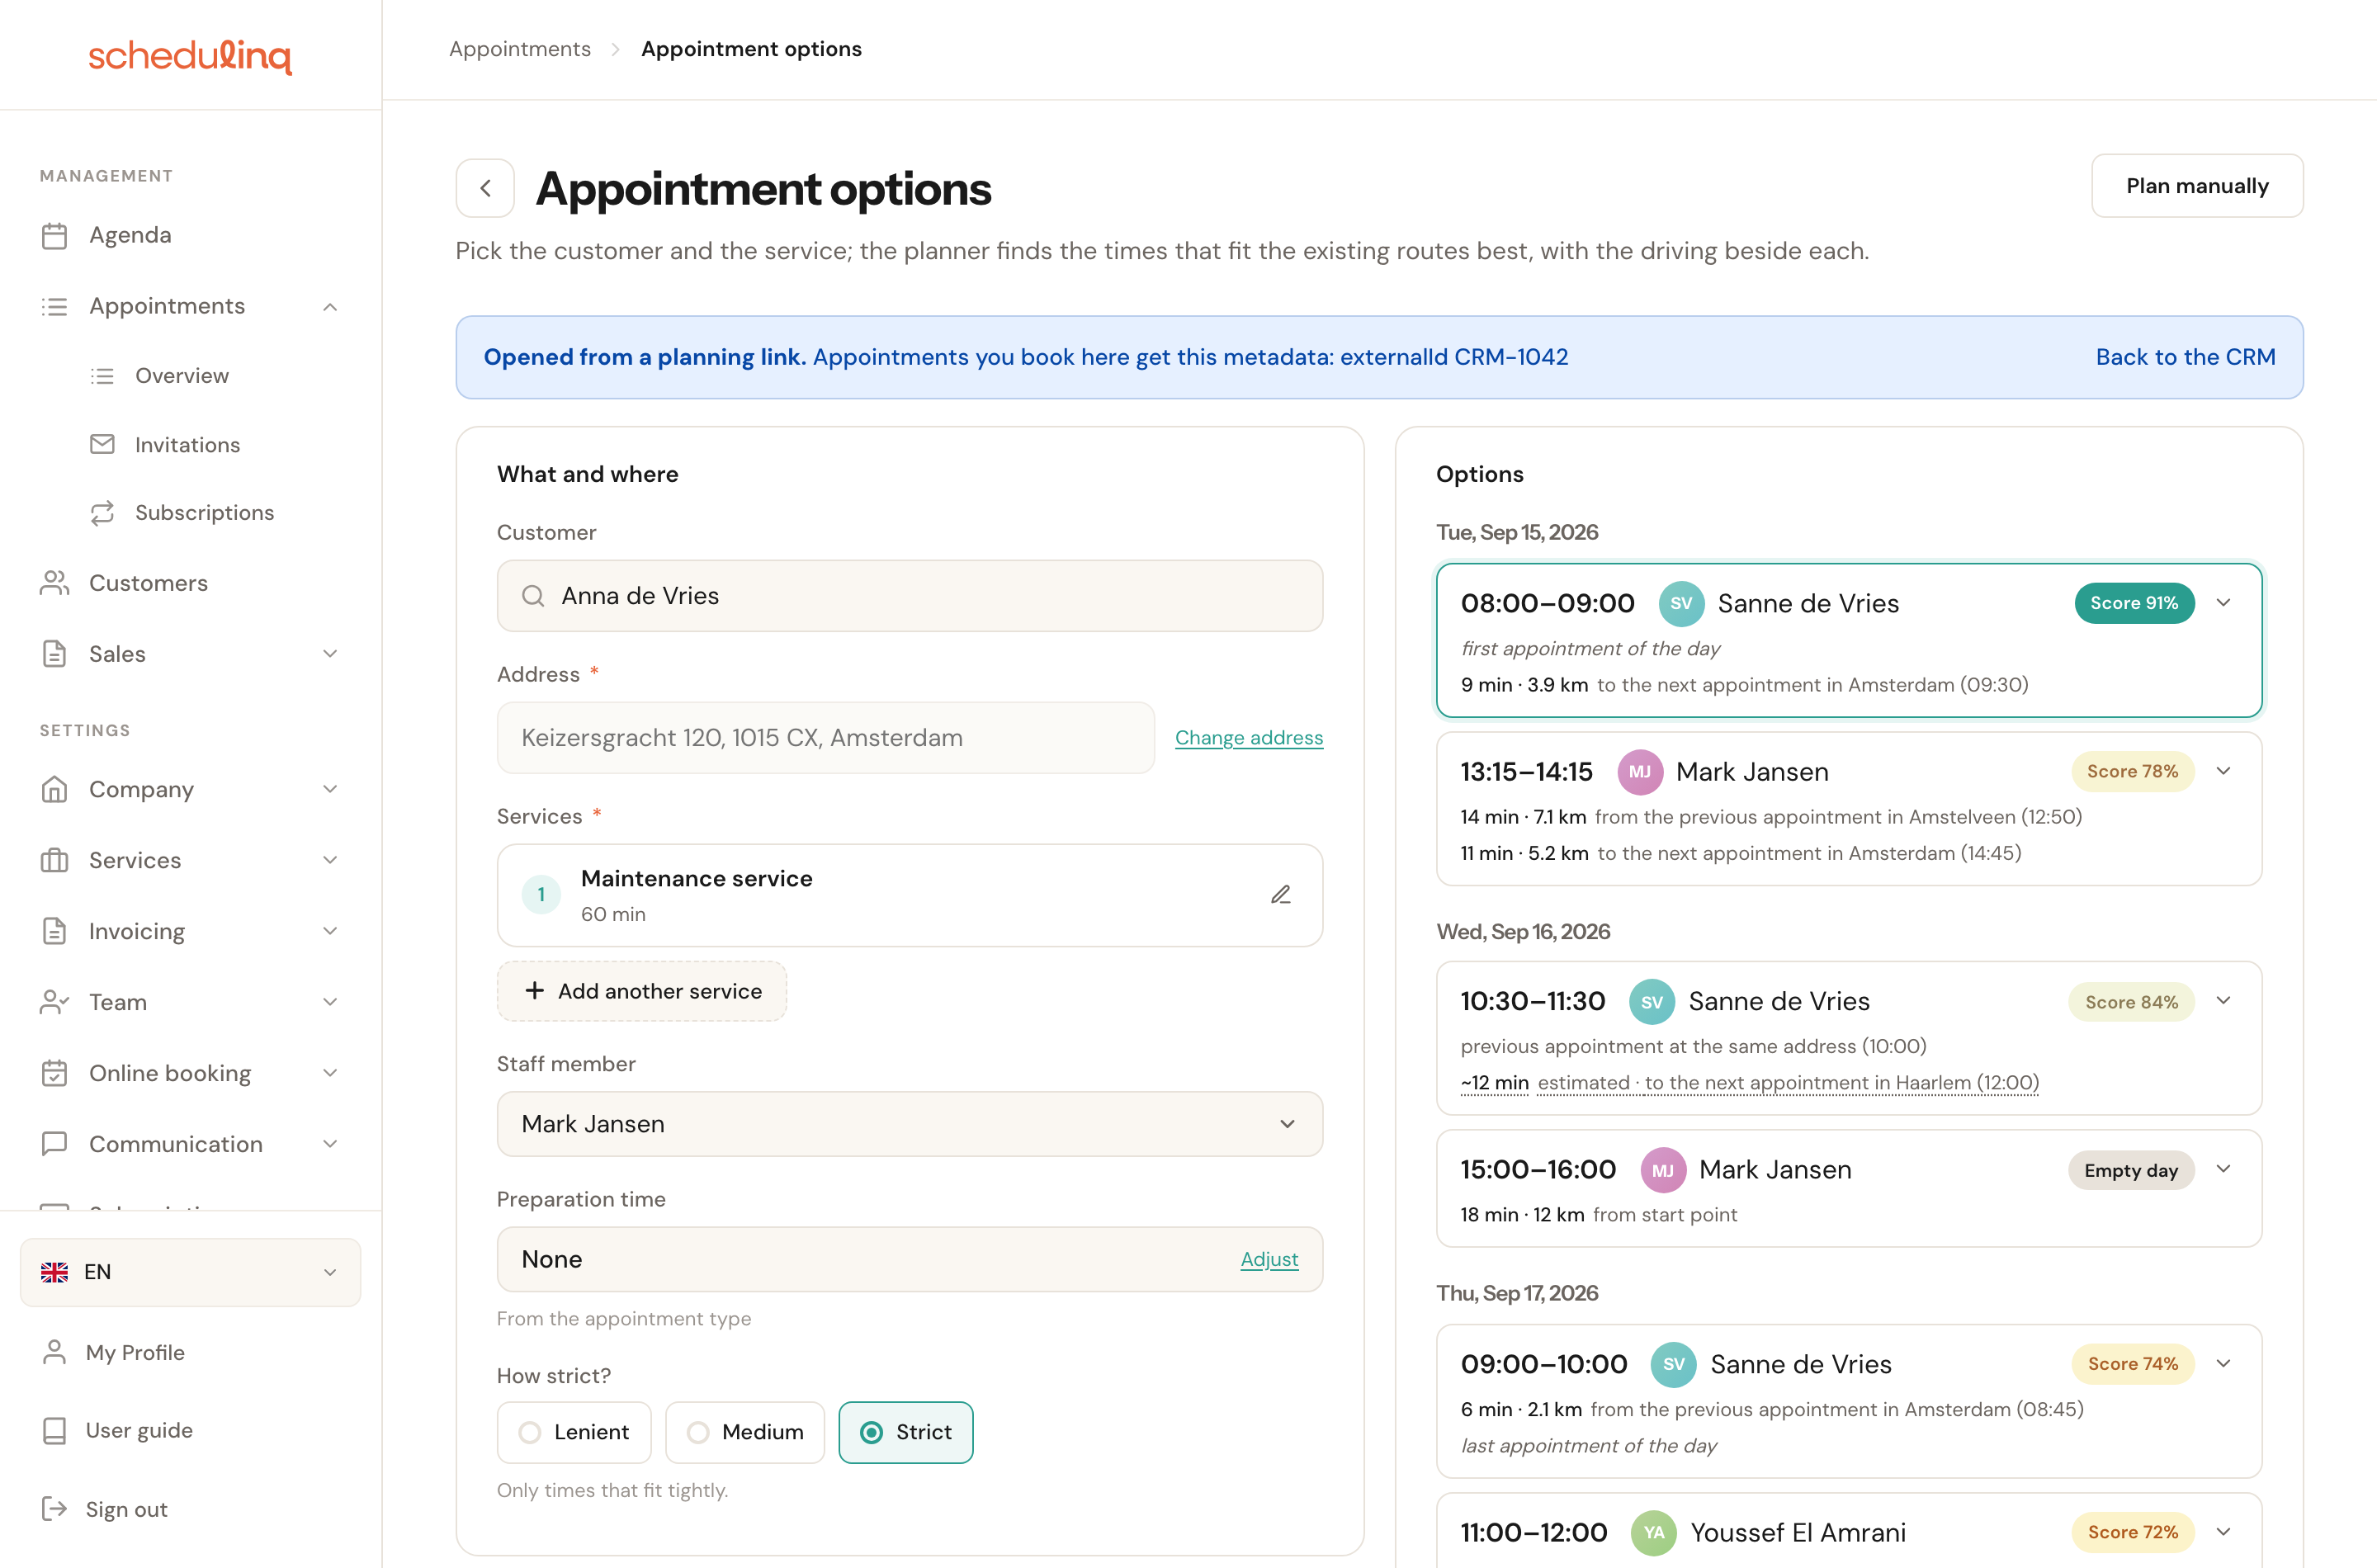The image size is (2377, 1568).
Task: Click the Empty day badge
Action: [x=2131, y=1170]
